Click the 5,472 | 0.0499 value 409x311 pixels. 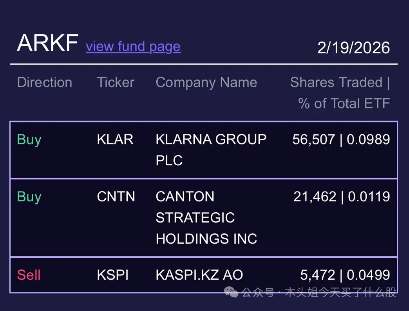(345, 275)
